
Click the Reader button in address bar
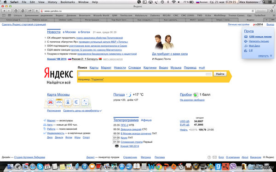(x=261, y=11)
